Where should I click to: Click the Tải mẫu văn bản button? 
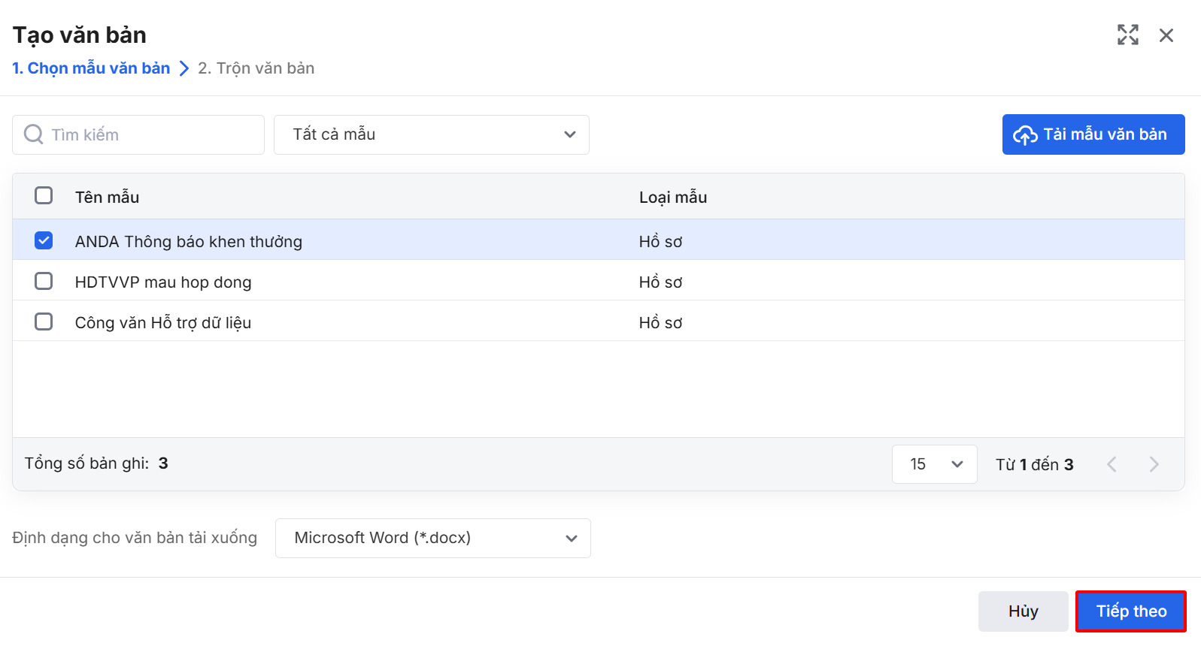(x=1093, y=134)
